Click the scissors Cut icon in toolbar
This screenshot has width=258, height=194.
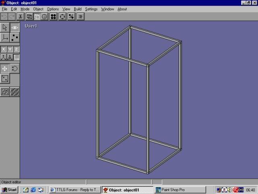(x=20, y=17)
